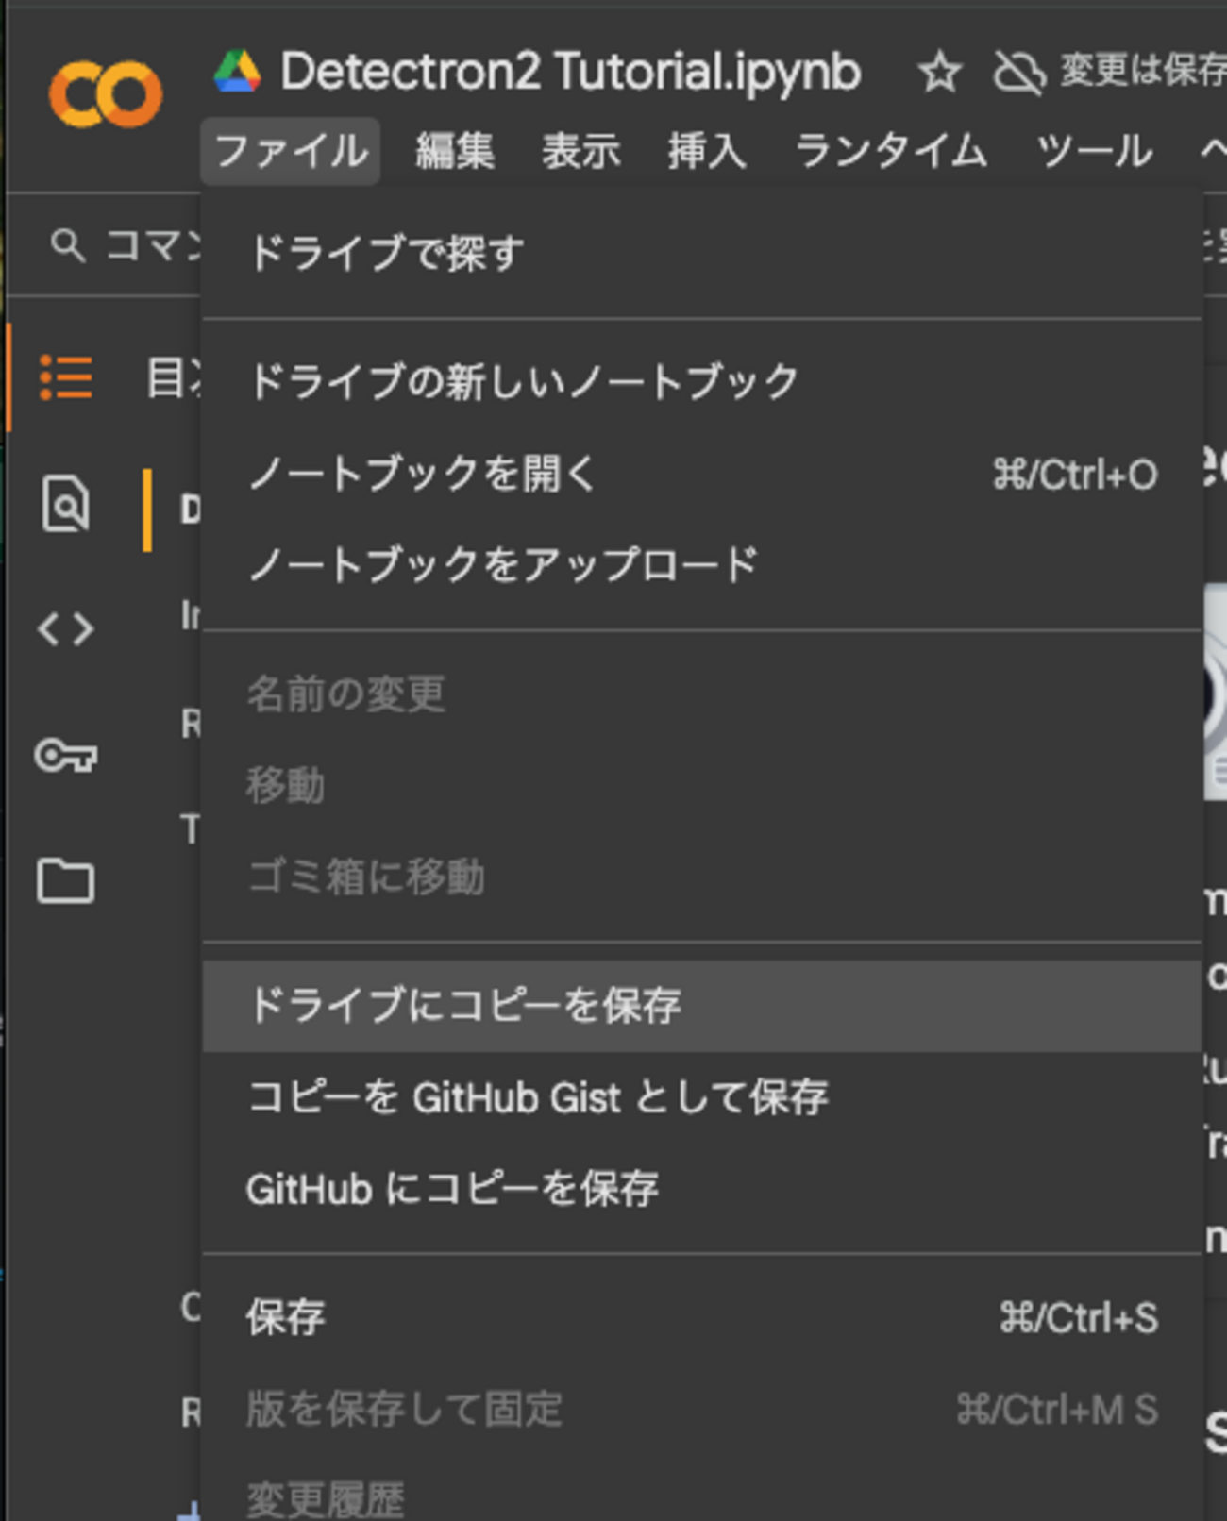The width and height of the screenshot is (1227, 1521).
Task: Open the find and replace sidebar icon
Action: pos(66,504)
